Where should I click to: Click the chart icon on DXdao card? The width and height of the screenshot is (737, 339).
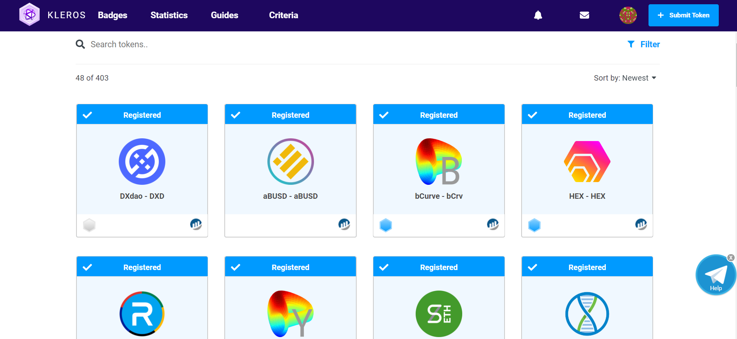coord(196,224)
